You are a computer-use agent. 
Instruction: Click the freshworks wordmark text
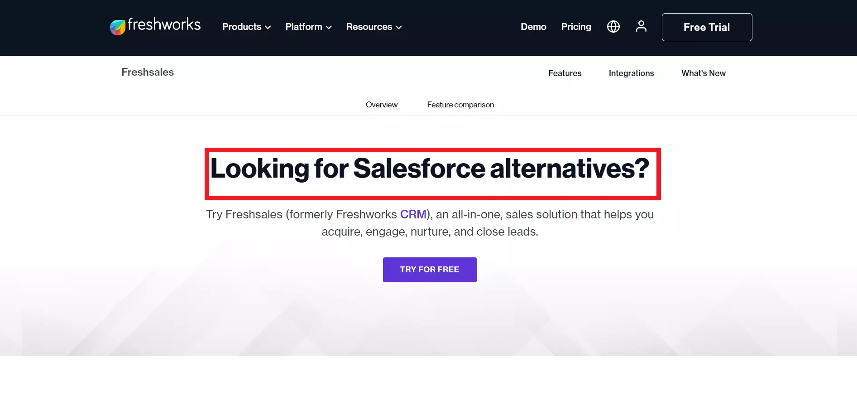click(164, 24)
